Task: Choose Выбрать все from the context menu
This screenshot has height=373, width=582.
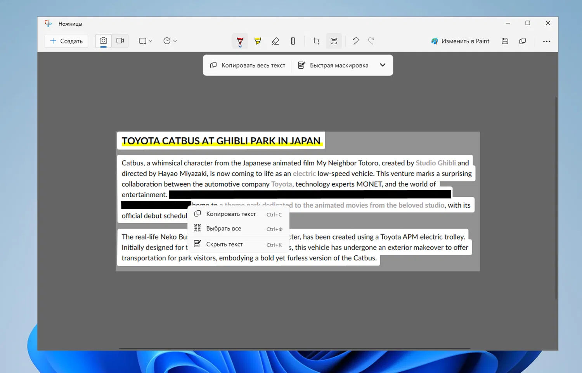Action: 238,229
